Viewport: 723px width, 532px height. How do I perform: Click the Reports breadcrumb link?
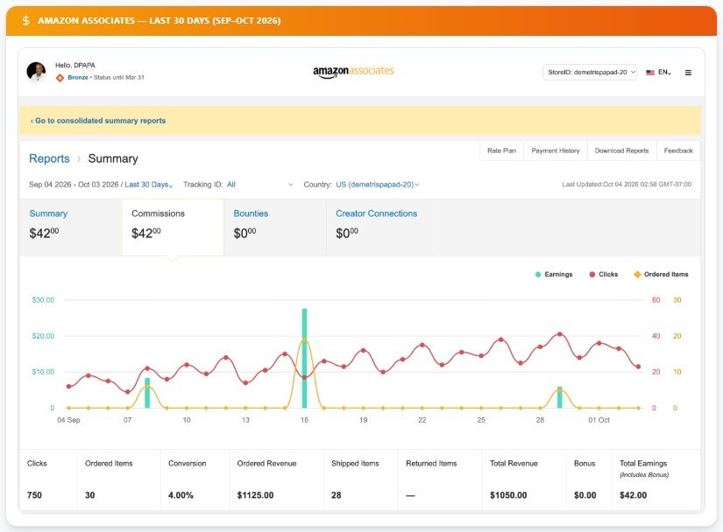click(x=49, y=158)
